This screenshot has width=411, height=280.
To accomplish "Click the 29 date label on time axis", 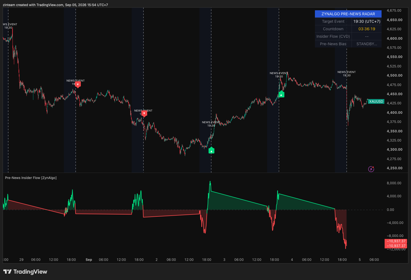I will tap(21, 260).
